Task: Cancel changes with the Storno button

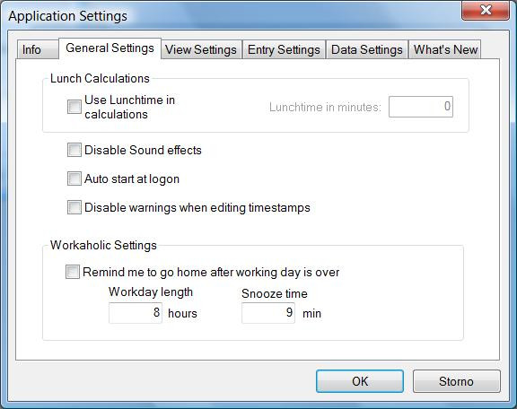Action: [x=456, y=381]
